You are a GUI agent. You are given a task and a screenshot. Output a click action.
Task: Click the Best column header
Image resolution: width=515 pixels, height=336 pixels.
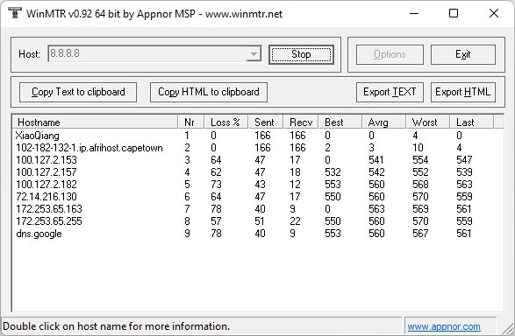pos(340,122)
